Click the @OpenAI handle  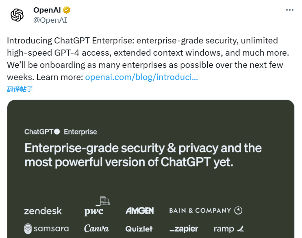50,20
